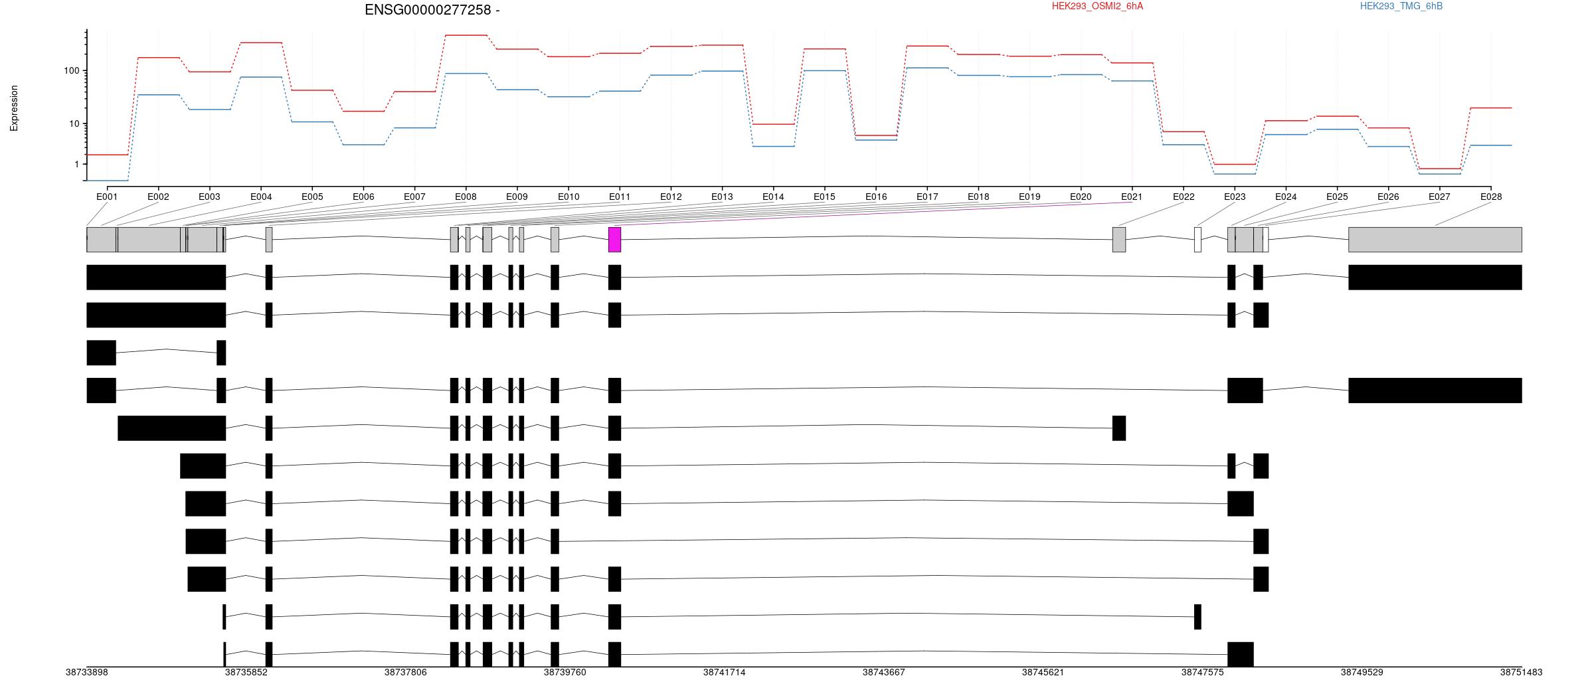
Task: Click genomic coordinate 38749529
Action: click(x=1362, y=672)
